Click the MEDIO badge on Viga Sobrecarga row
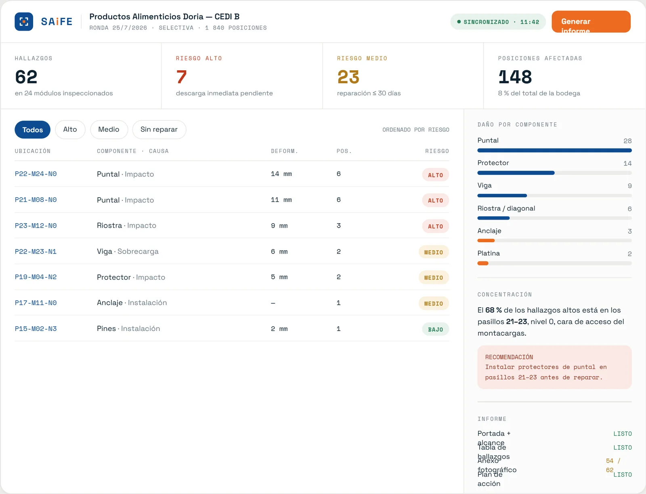The height and width of the screenshot is (494, 646). point(434,252)
